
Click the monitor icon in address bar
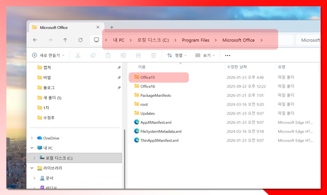pos(96,40)
